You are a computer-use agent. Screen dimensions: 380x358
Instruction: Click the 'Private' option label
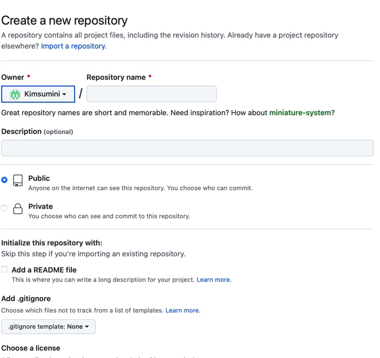41,206
